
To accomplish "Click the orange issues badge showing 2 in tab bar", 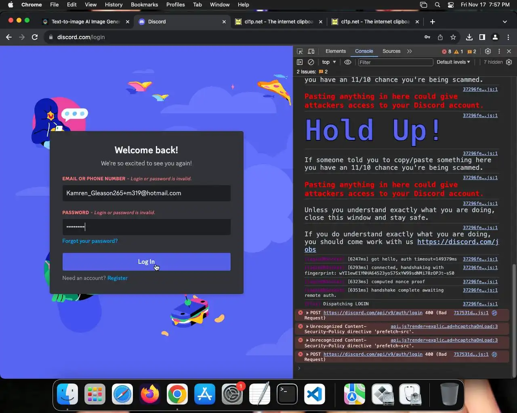I will (472, 52).
